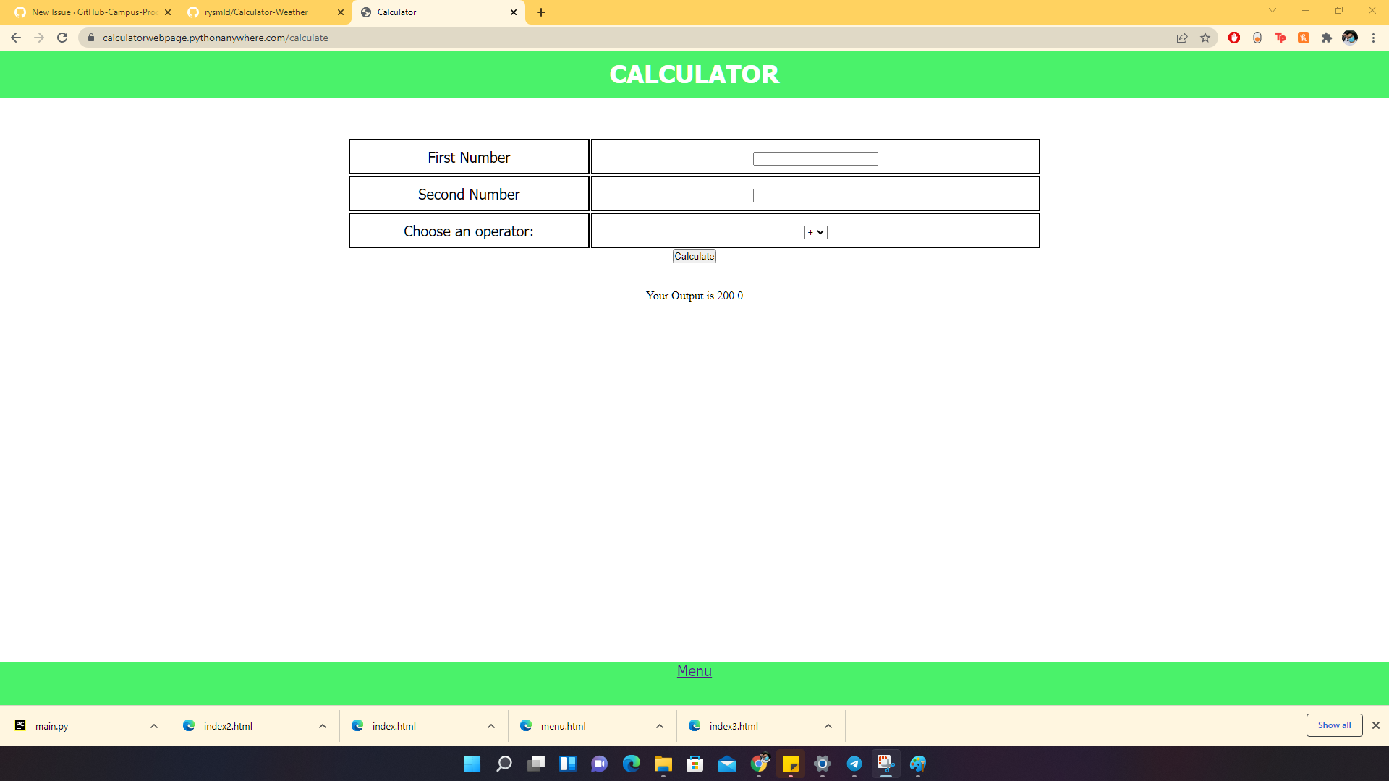Expand options for index.html download
Screen dimensions: 1389x781
(x=491, y=726)
